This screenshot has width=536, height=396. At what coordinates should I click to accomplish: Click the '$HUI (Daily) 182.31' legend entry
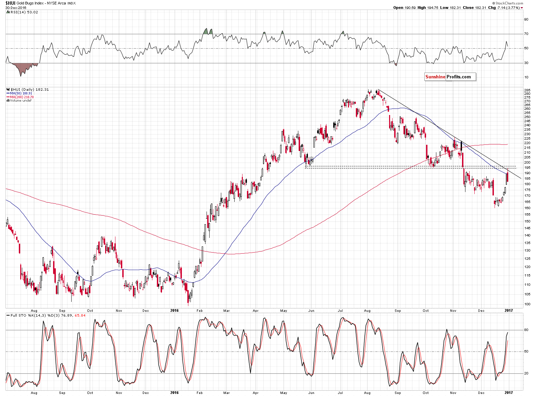pos(29,89)
